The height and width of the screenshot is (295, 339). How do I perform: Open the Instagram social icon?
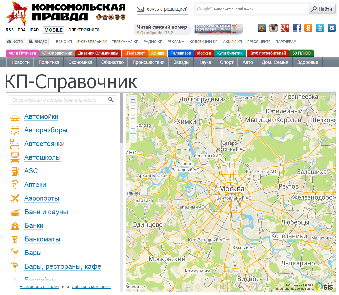[273, 28]
